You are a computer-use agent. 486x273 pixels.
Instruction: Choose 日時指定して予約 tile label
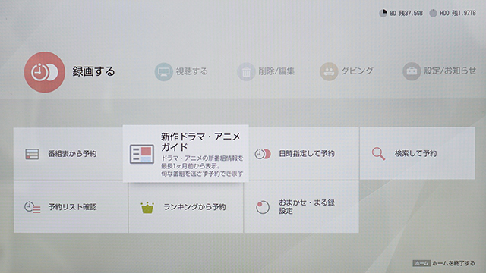pos(307,153)
